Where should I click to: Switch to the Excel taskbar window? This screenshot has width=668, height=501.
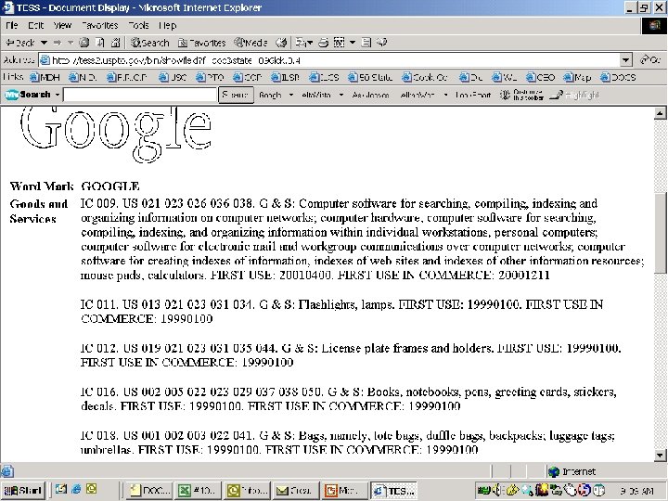click(199, 491)
